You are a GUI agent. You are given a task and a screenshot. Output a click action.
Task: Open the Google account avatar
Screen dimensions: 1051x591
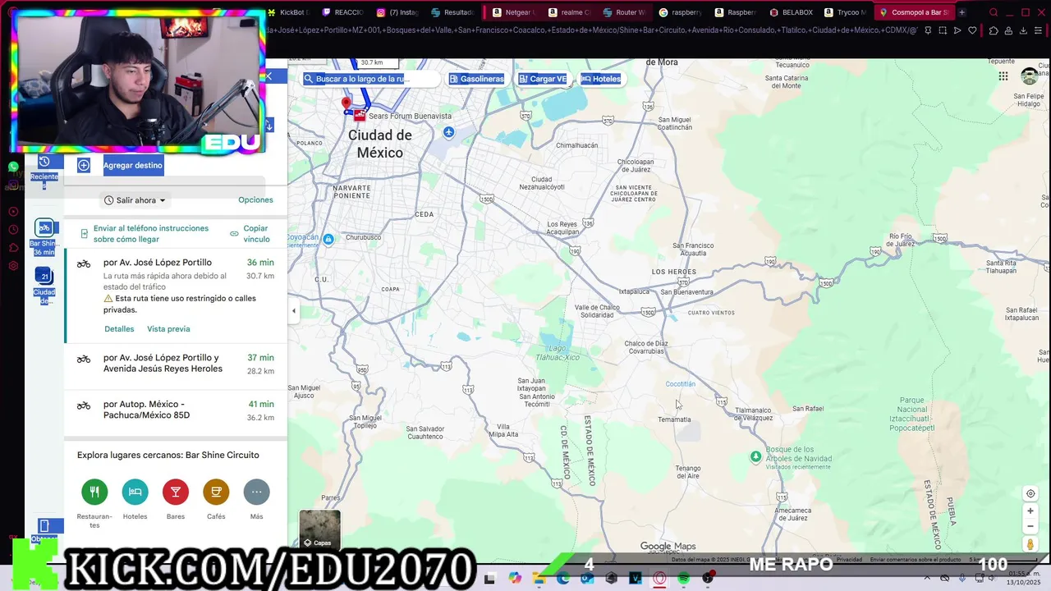tap(1029, 76)
